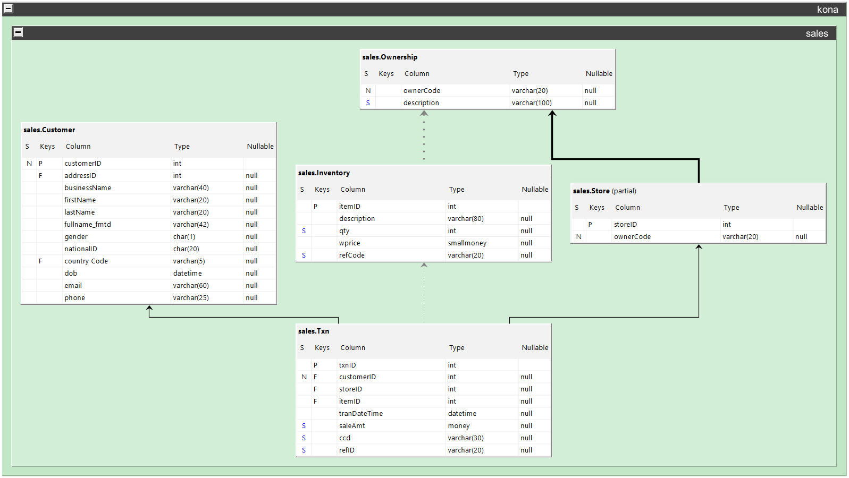Viewport: 849px width, 478px height.
Task: Click Nullable header in sales.Customer table
Action: pos(260,146)
